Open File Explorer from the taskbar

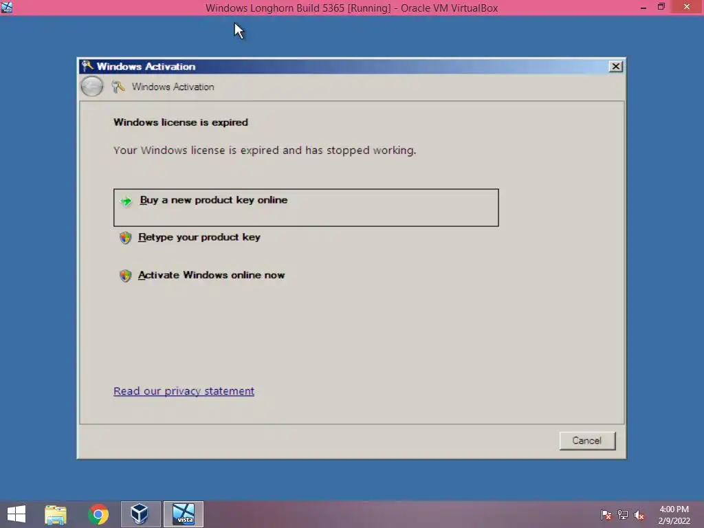[56, 514]
